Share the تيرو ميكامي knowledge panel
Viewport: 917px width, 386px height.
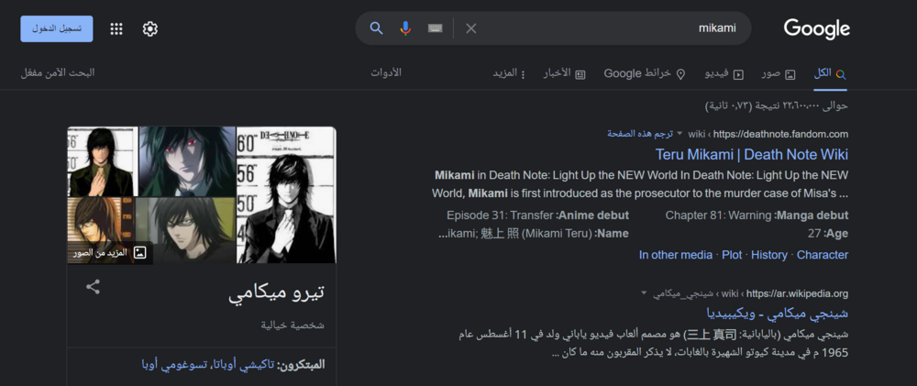[93, 287]
